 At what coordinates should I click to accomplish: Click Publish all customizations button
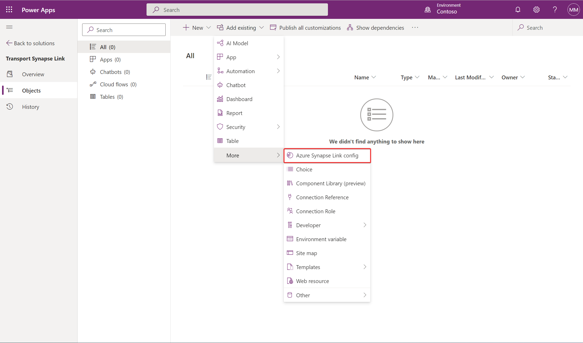(306, 27)
